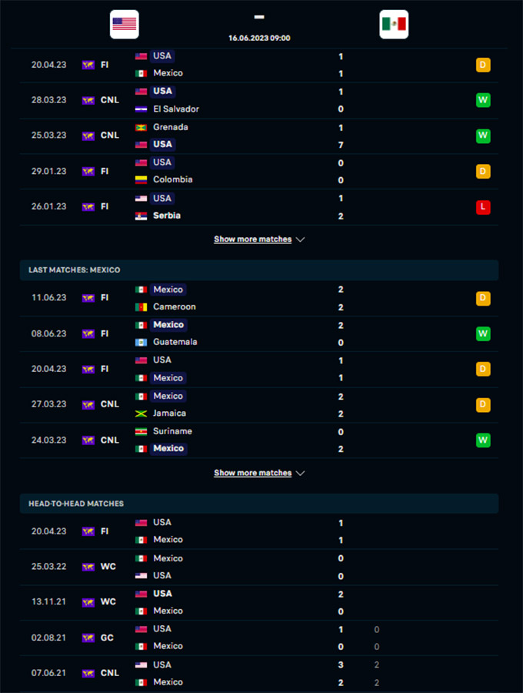Click the red L badge for USA vs Serbia
The height and width of the screenshot is (693, 523).
(483, 207)
